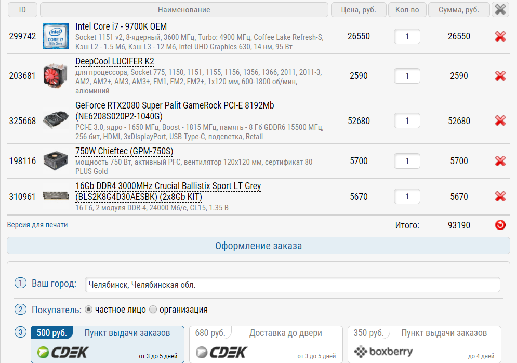The height and width of the screenshot is (363, 517).
Task: Open Intel Core i7 - 9700K OEM link
Action: 121,26
